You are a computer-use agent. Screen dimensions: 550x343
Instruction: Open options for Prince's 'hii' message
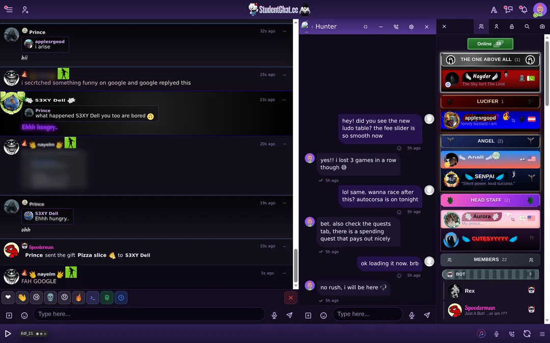coord(285,31)
